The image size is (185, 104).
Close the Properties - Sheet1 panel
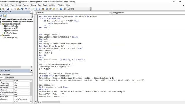point(32,71)
